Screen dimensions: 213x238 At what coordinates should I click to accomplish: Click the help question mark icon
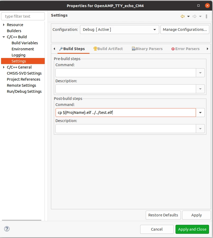pyautogui.click(x=7, y=229)
